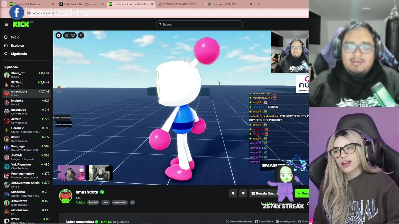Toggle the heart follow button
This screenshot has width=399, height=224.
pyautogui.click(x=243, y=193)
